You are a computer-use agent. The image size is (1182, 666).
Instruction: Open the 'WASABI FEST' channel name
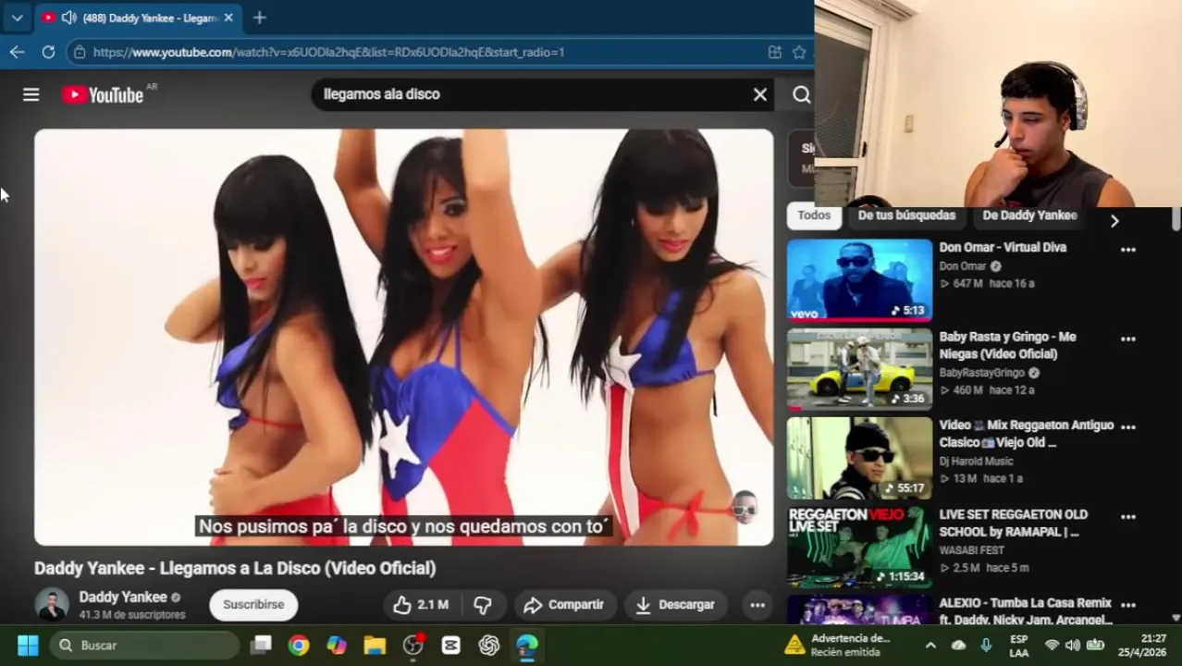[971, 550]
